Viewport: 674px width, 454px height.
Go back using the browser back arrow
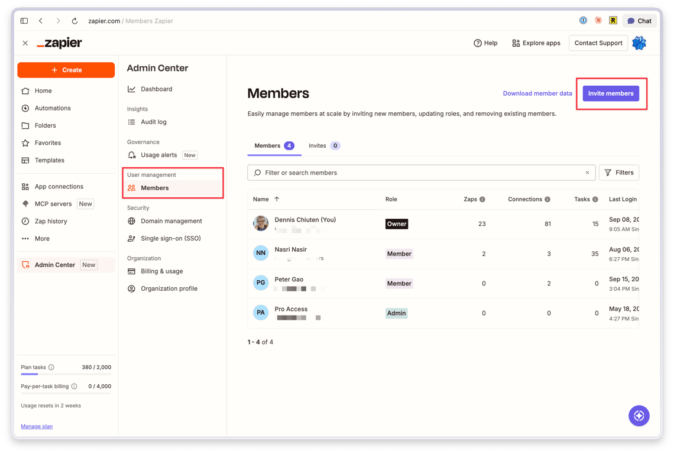coord(41,21)
